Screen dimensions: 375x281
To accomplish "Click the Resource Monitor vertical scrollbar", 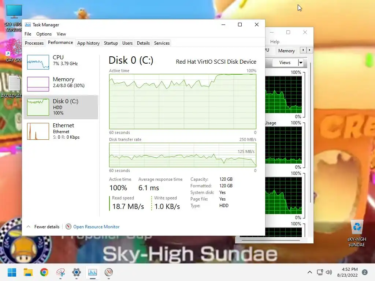I will pyautogui.click(x=311, y=132).
